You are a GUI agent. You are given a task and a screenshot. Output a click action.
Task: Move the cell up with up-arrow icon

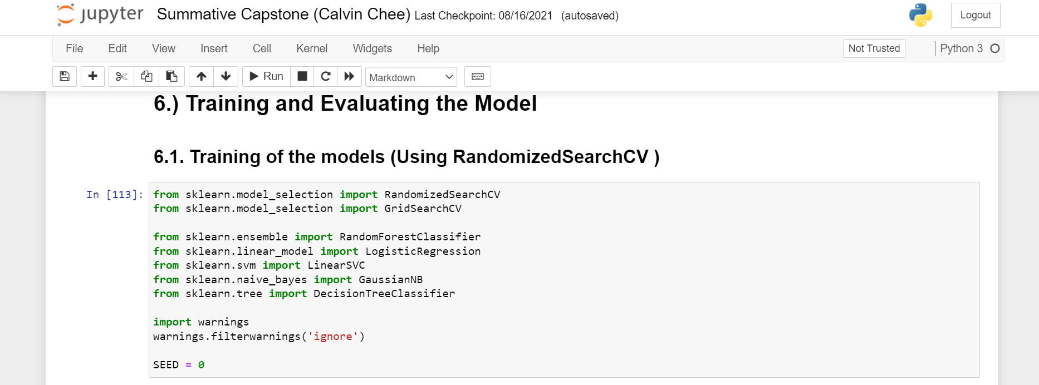click(x=201, y=76)
